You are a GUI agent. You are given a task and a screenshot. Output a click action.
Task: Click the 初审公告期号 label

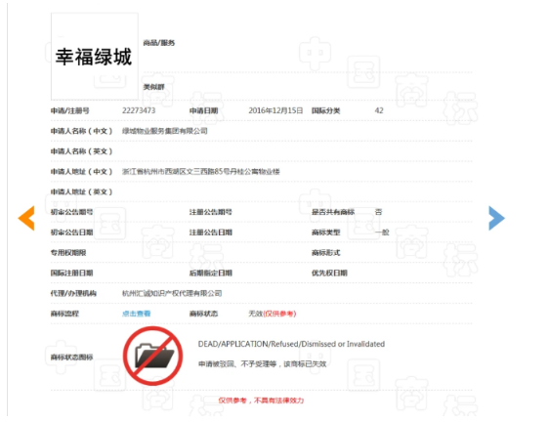coord(71,212)
